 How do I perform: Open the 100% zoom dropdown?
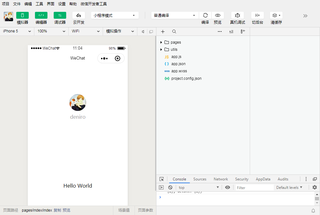pos(52,31)
